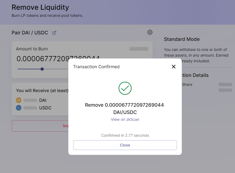235x173 pixels.
Task: Click the 'Confirmed in 2.77 seconds' text
Action: tap(125, 135)
